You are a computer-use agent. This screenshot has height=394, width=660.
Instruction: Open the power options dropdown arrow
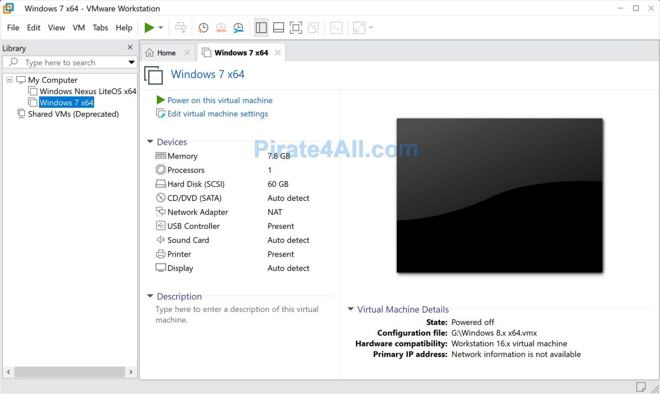[161, 28]
